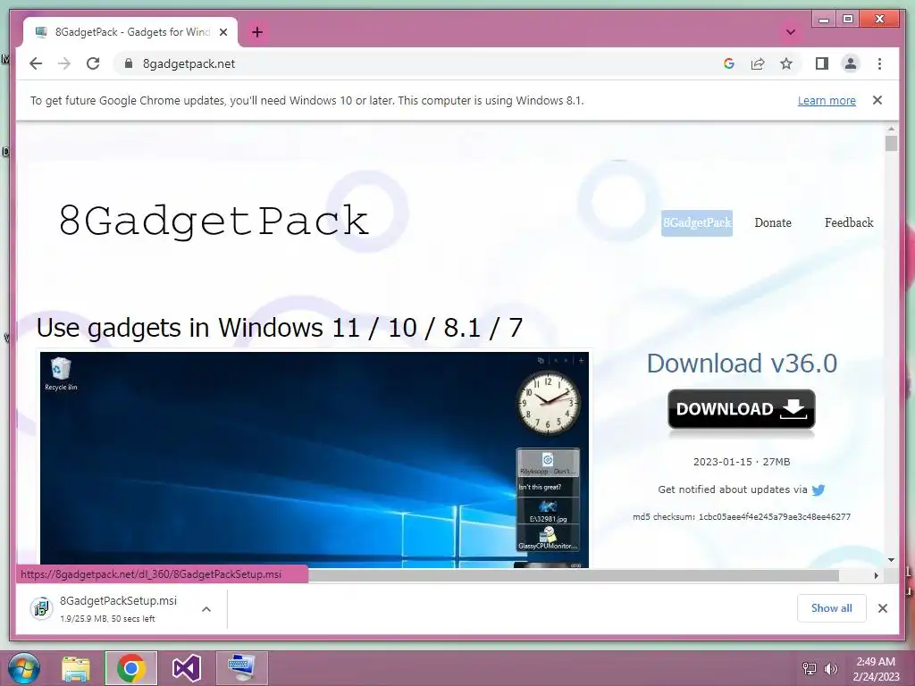The height and width of the screenshot is (686, 915).
Task: Select the 8GadgetPack navigation item
Action: click(697, 222)
